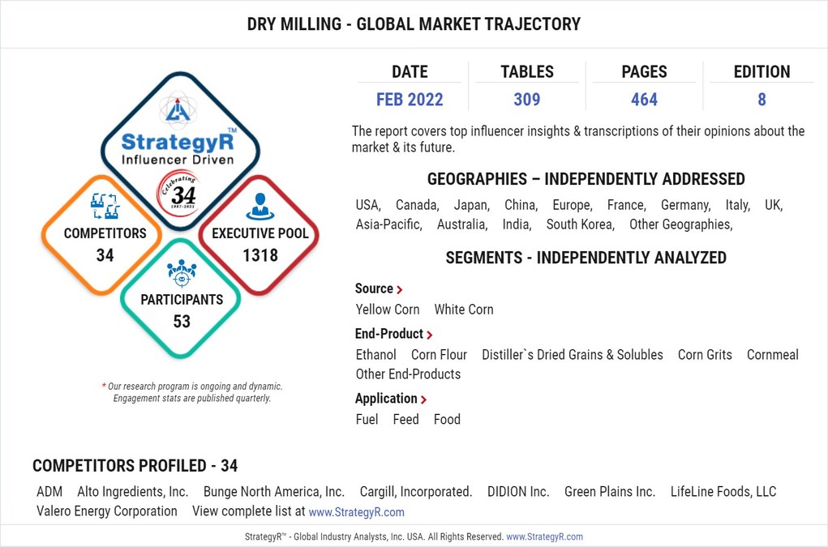Click the Food application
Image resolution: width=828 pixels, height=547 pixels.
[x=448, y=419]
